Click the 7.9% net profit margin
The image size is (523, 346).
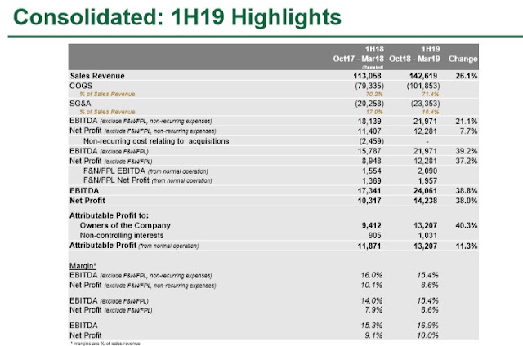373,310
